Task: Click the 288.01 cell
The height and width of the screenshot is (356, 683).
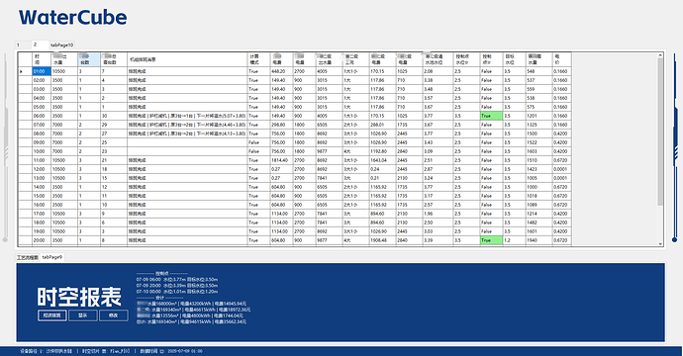Action: tap(382, 125)
